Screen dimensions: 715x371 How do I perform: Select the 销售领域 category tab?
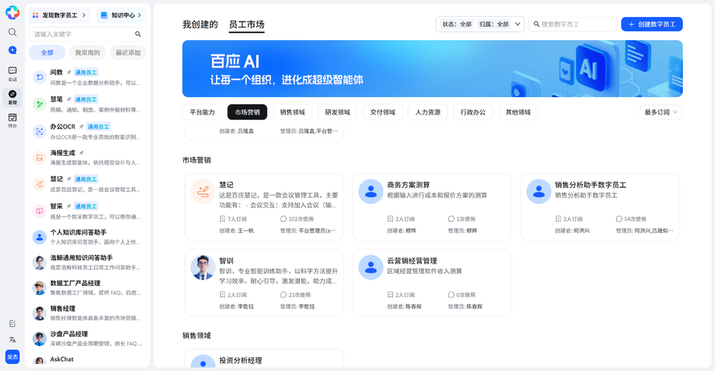click(292, 112)
